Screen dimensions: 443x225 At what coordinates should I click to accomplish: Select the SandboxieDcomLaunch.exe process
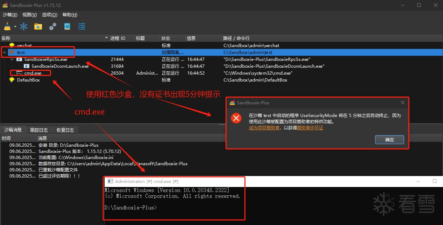click(x=221, y=66)
